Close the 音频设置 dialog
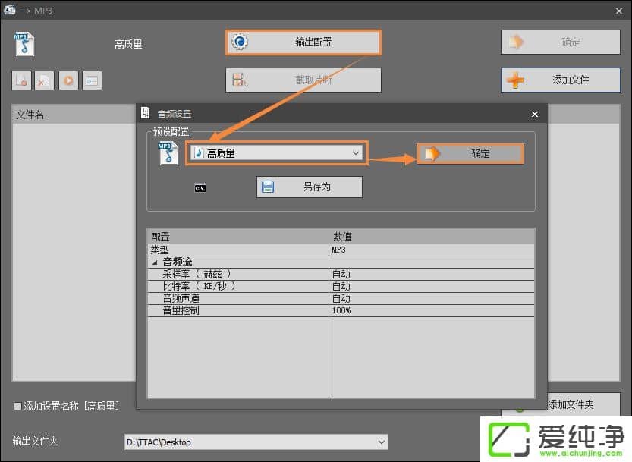The image size is (632, 462). tap(534, 114)
